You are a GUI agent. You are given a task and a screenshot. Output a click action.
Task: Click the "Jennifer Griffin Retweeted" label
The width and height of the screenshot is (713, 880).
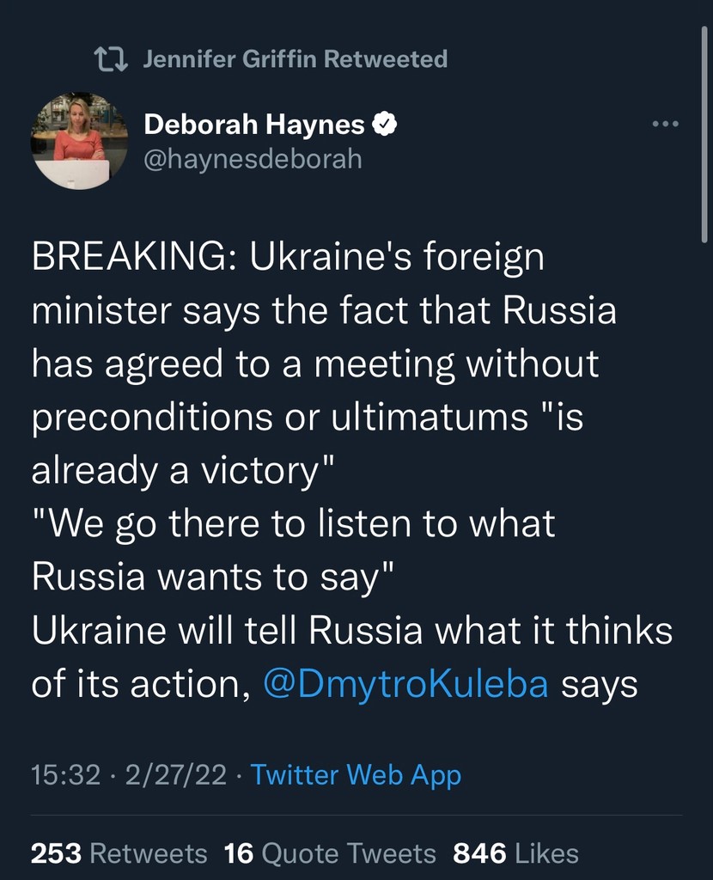point(295,59)
